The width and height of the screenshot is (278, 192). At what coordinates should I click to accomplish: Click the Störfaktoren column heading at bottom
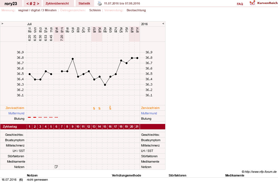click(177, 175)
